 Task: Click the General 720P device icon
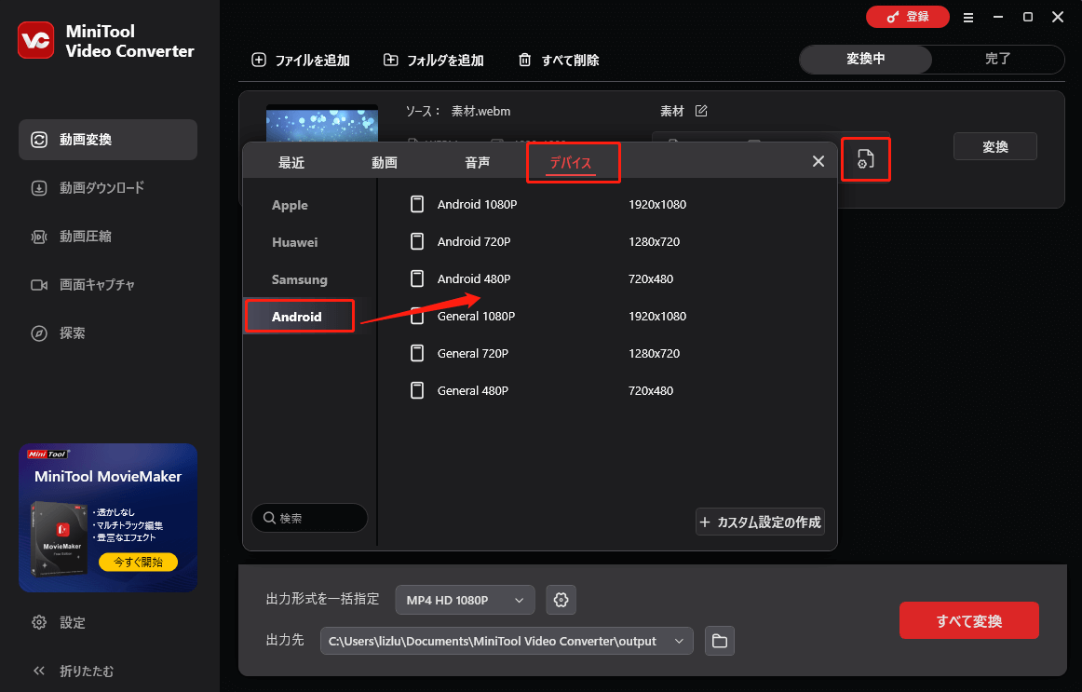pos(417,353)
